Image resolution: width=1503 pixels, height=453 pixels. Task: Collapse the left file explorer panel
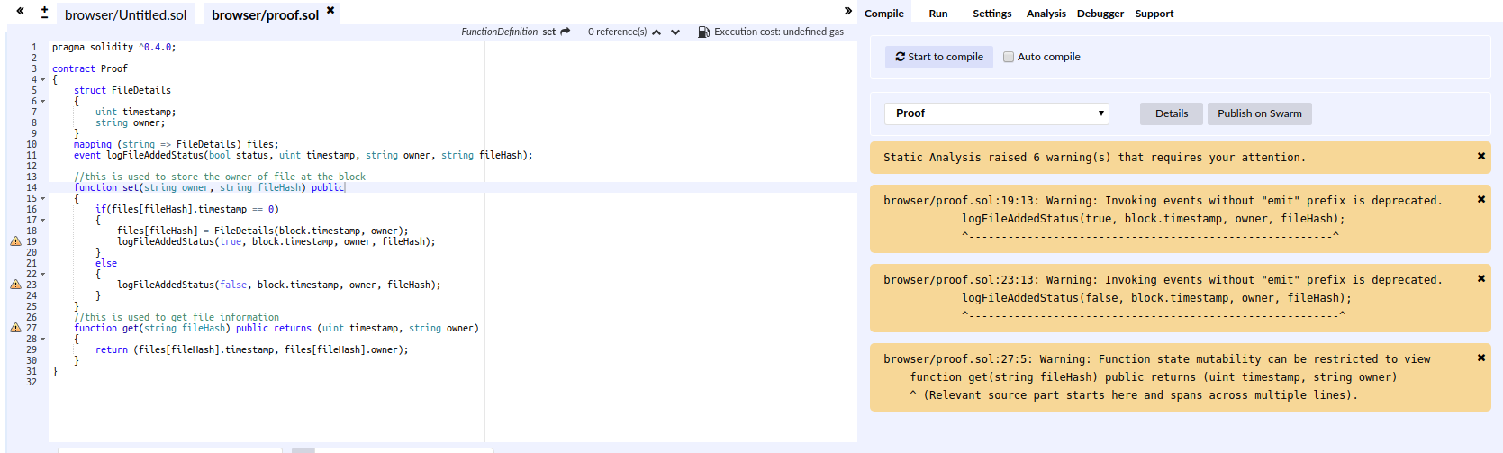[20, 12]
